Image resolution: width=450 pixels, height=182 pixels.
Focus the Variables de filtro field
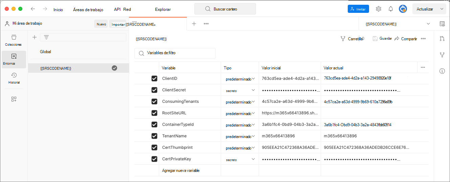point(175,53)
